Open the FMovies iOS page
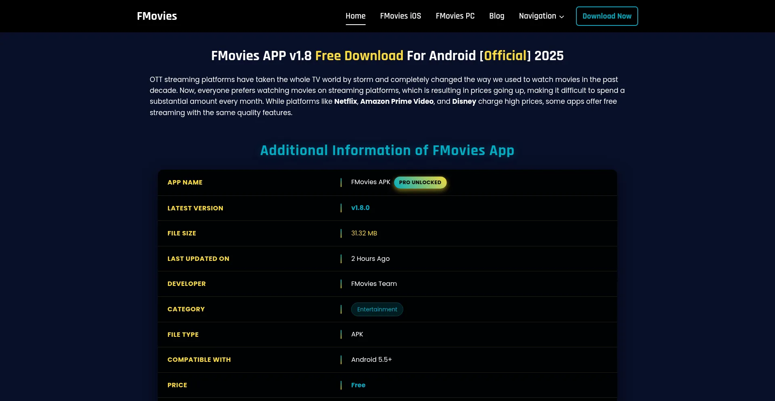Image resolution: width=775 pixels, height=401 pixels. point(400,16)
